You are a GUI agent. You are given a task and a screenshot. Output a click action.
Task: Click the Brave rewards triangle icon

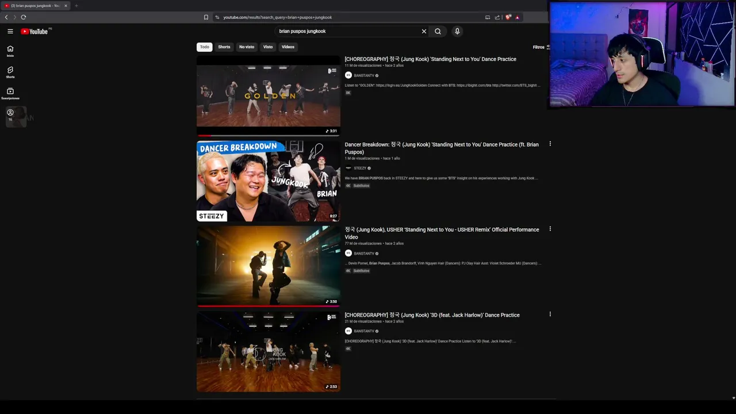[517, 17]
